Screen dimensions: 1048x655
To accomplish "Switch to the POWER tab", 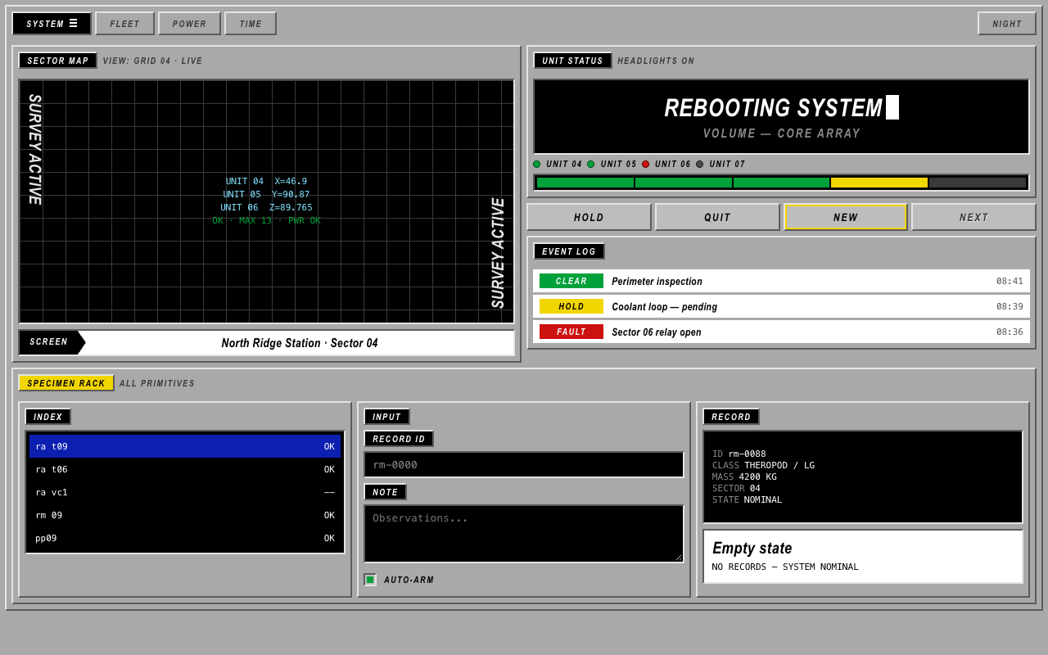I will [x=189, y=24].
